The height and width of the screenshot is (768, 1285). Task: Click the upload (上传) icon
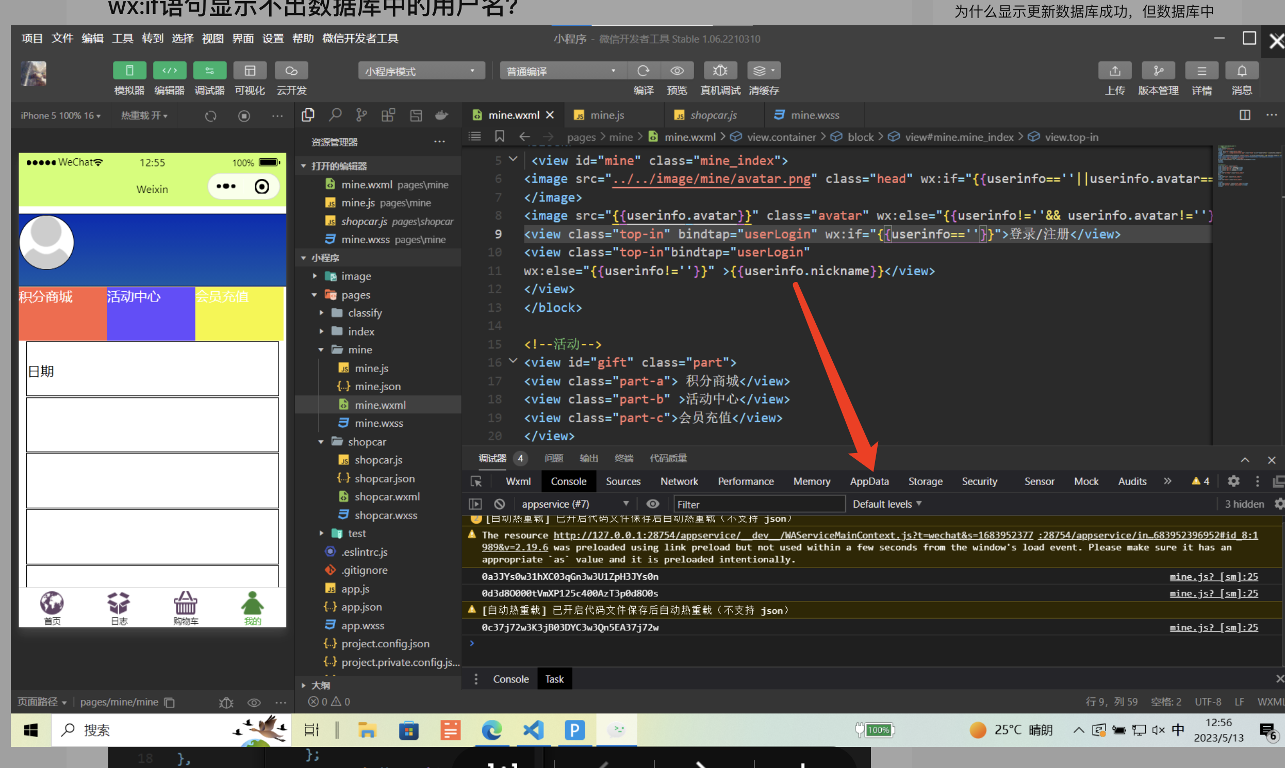tap(1115, 71)
